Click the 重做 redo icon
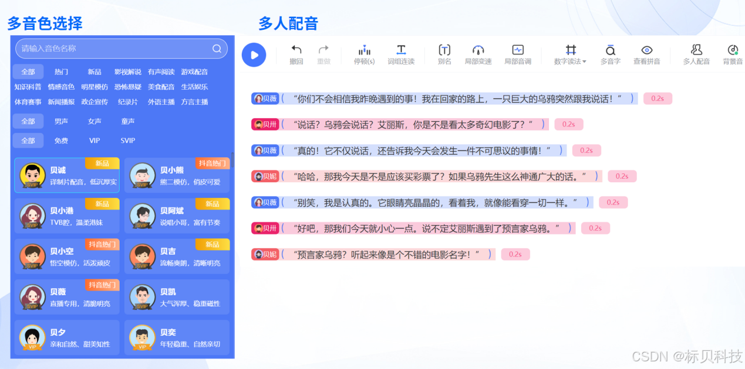This screenshot has width=745, height=369. [x=323, y=50]
